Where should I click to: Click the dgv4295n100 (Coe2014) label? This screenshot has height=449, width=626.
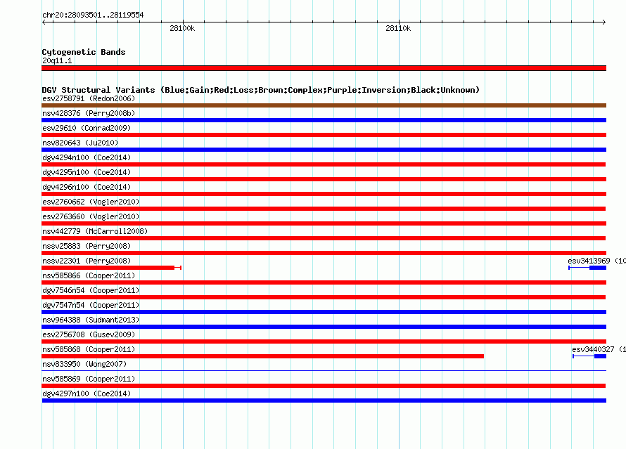tap(87, 172)
